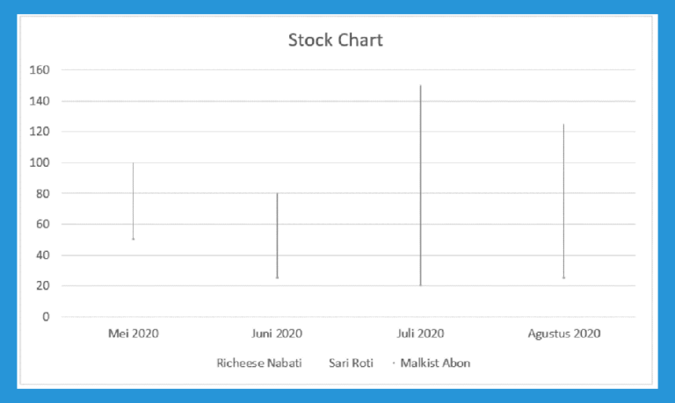This screenshot has height=403, width=675.
Task: Click the Agustus 2020 axis label
Action: click(564, 334)
